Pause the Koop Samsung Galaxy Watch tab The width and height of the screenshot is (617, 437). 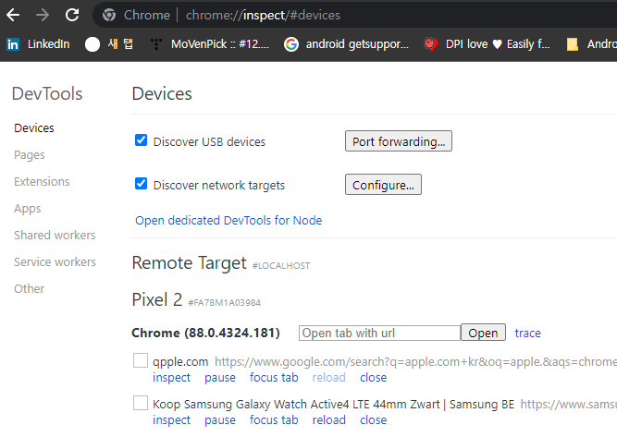click(220, 420)
